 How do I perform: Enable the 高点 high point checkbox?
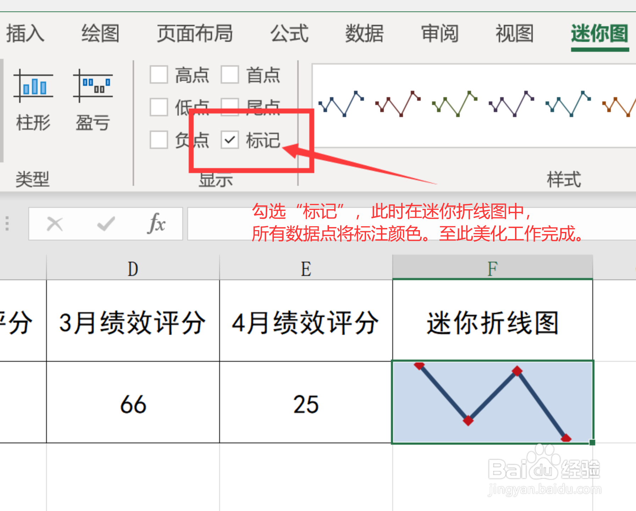pos(159,74)
